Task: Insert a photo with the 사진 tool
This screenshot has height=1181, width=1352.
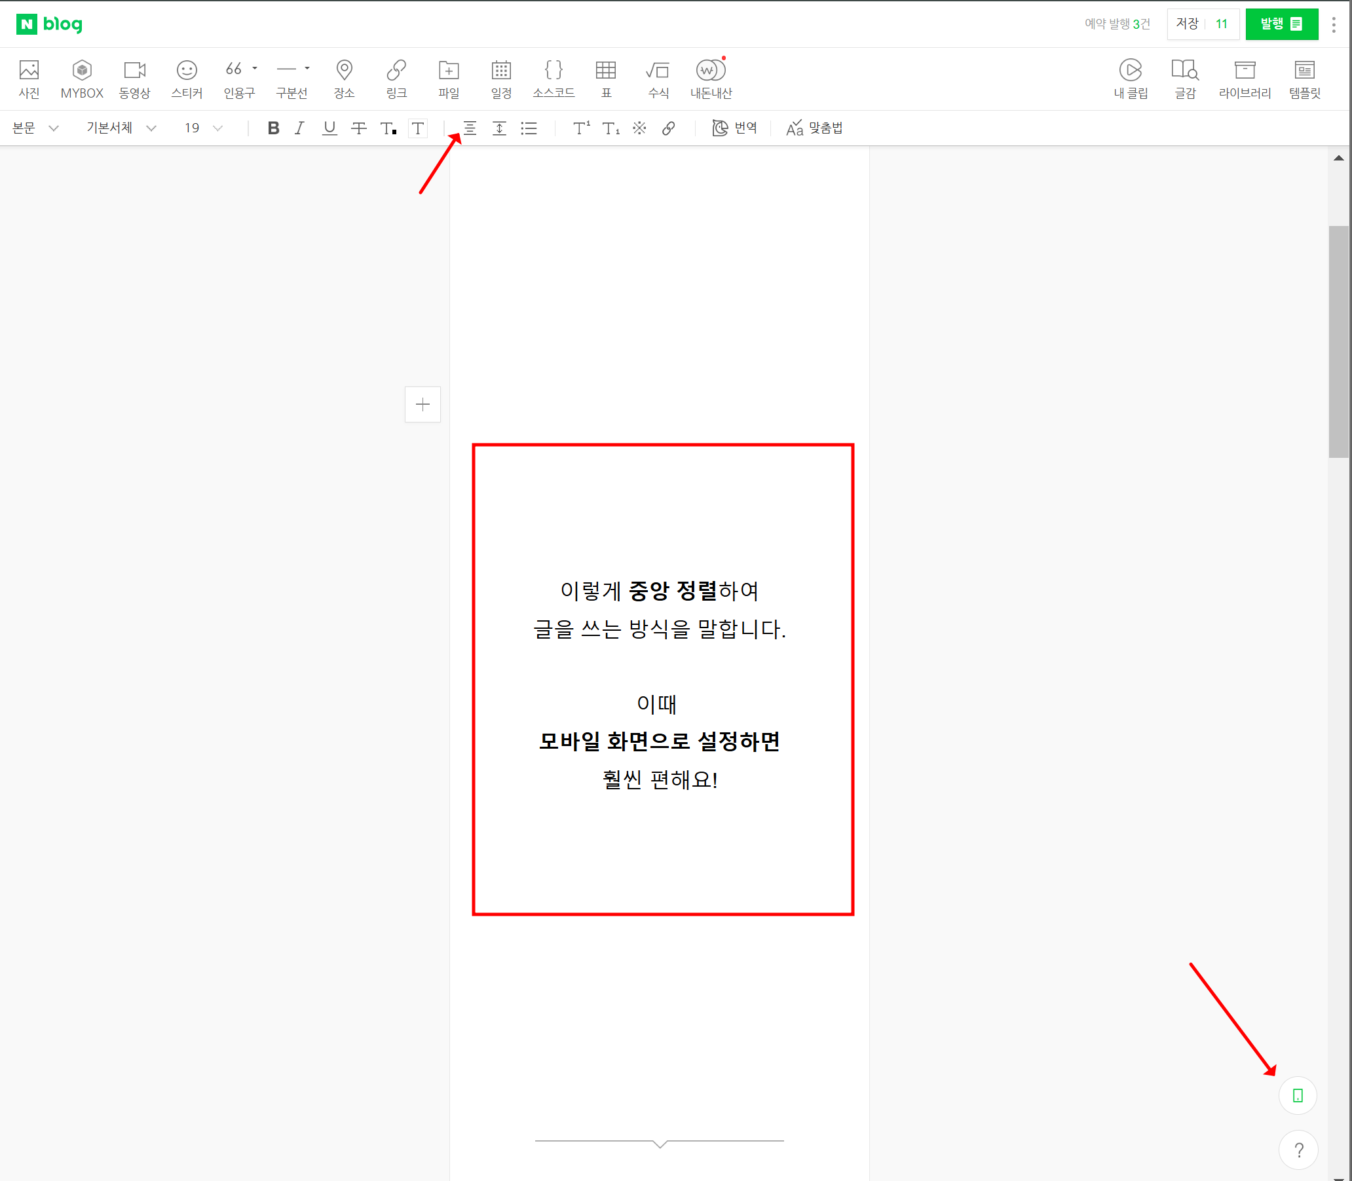Action: pyautogui.click(x=28, y=78)
